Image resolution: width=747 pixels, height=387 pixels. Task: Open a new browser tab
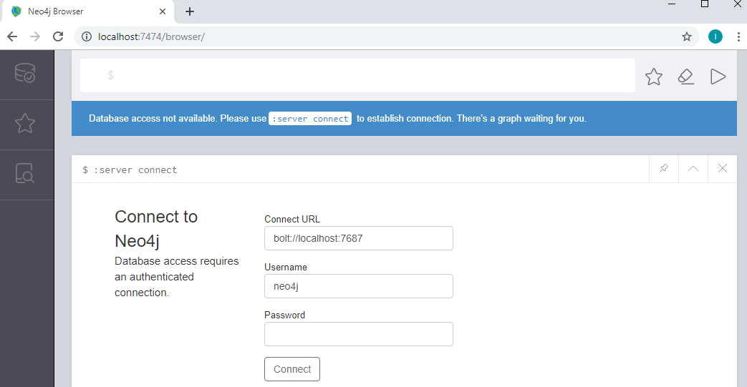[190, 11]
